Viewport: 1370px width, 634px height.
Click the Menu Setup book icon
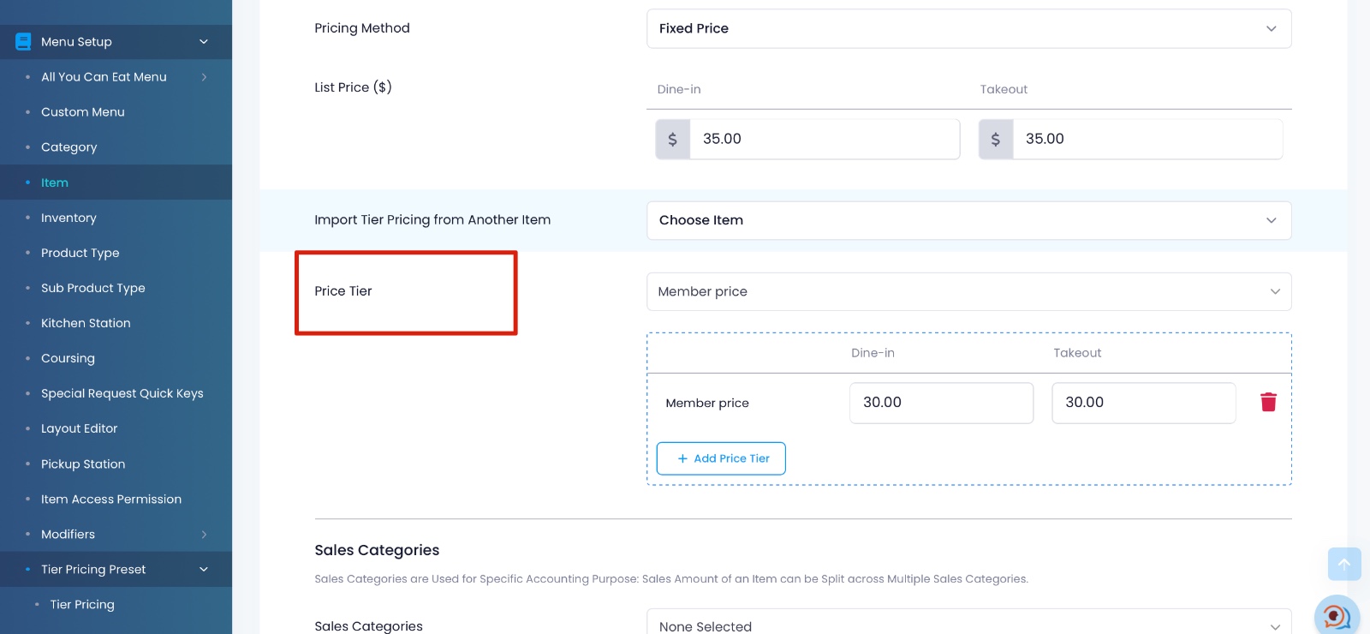23,42
